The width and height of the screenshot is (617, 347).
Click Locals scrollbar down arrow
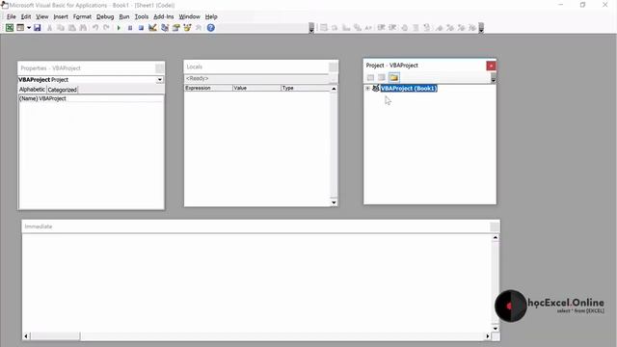click(334, 202)
